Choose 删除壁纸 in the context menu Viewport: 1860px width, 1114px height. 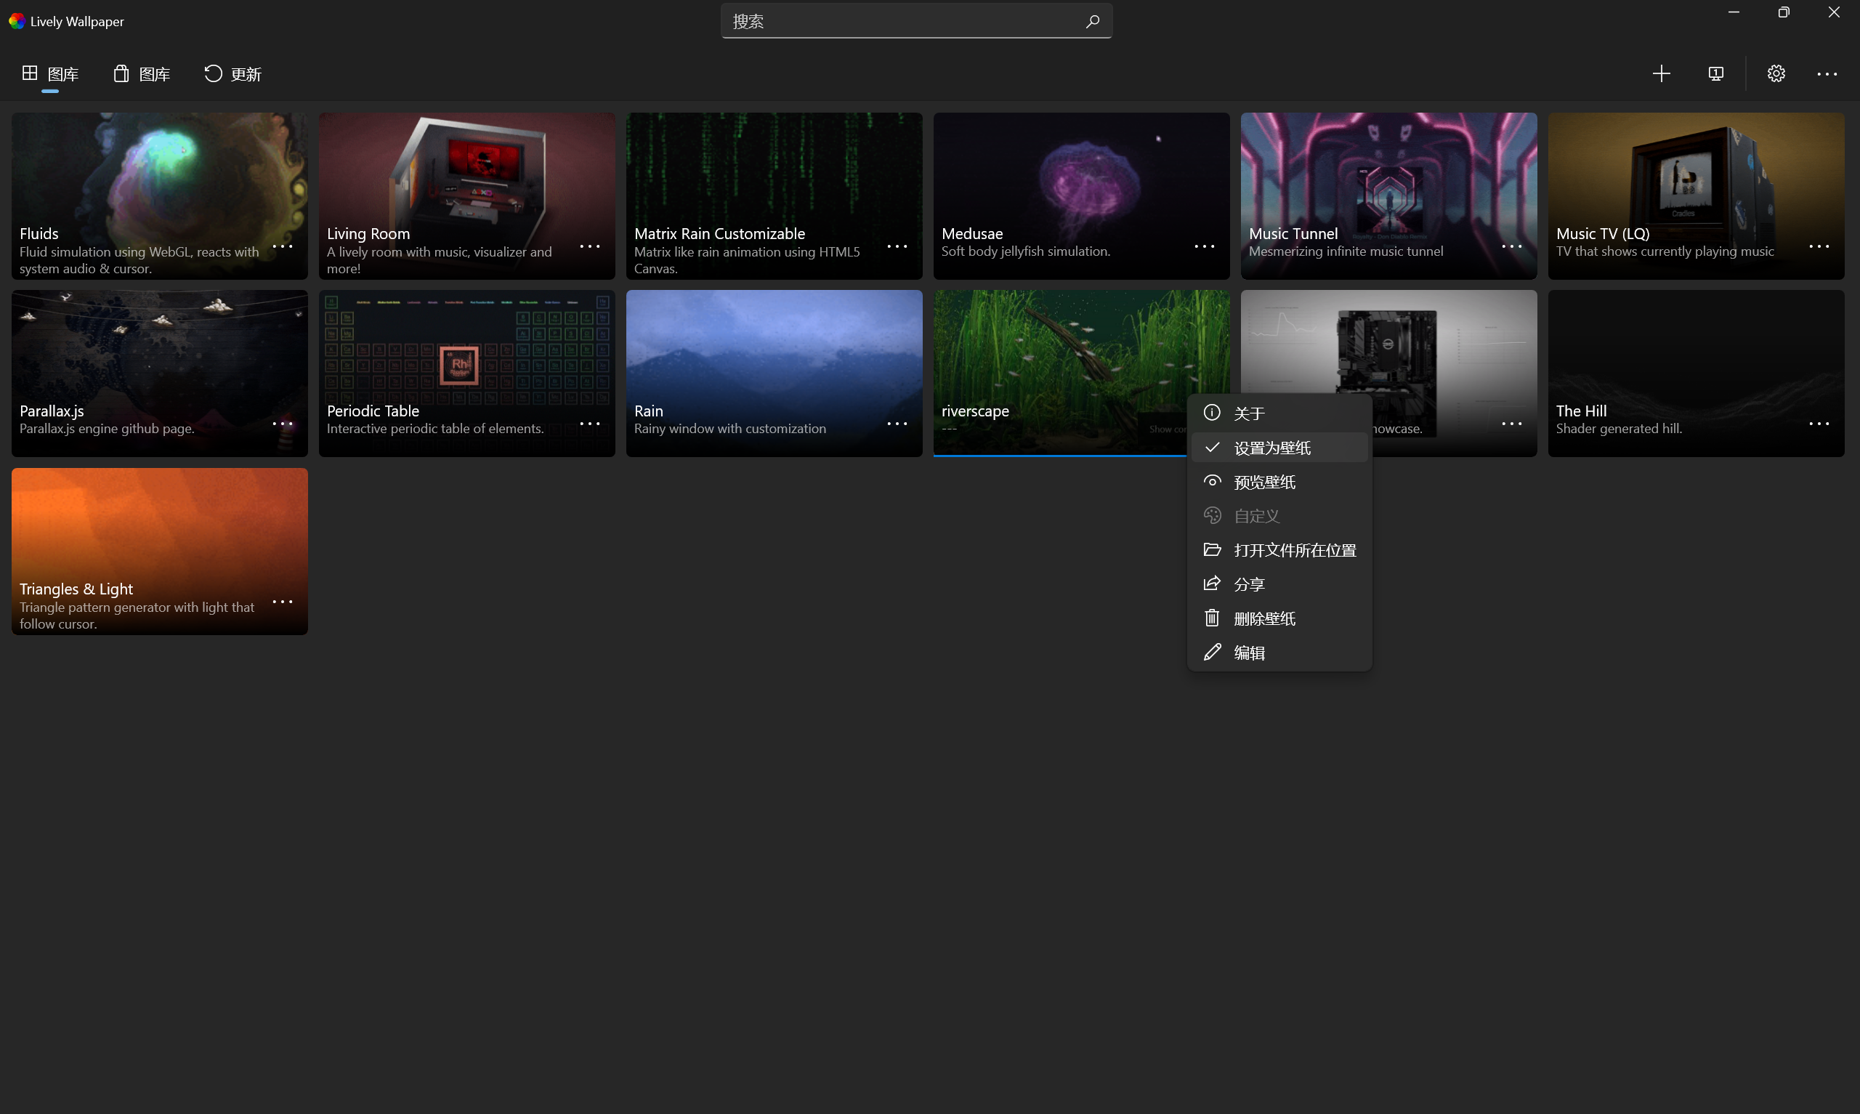(1279, 618)
